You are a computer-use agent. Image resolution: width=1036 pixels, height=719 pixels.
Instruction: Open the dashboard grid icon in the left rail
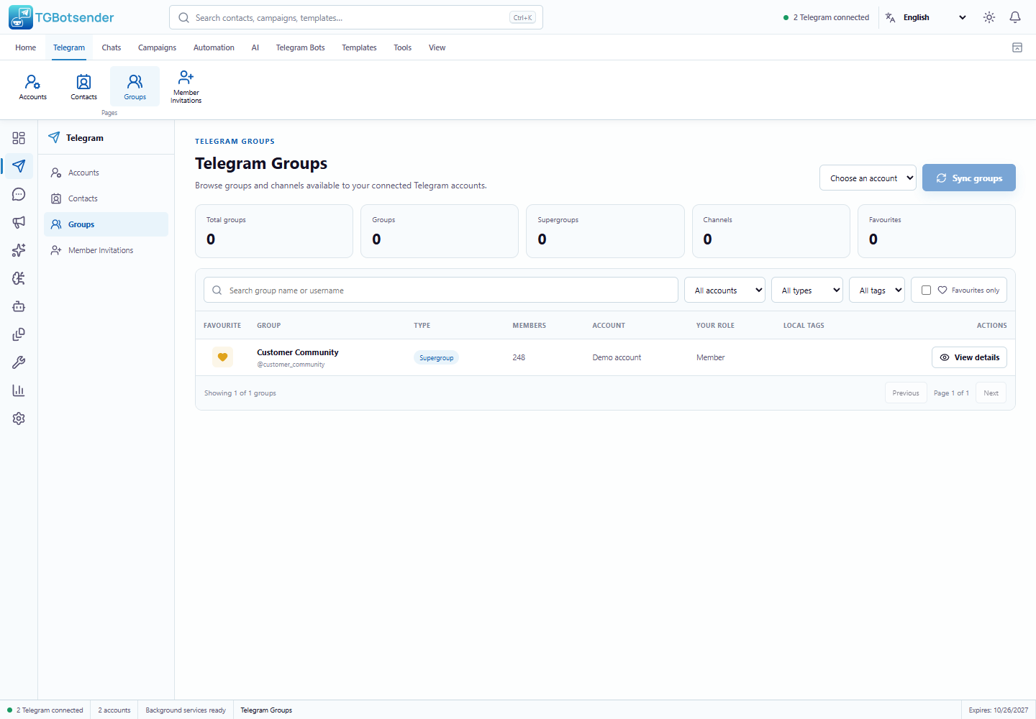tap(19, 138)
